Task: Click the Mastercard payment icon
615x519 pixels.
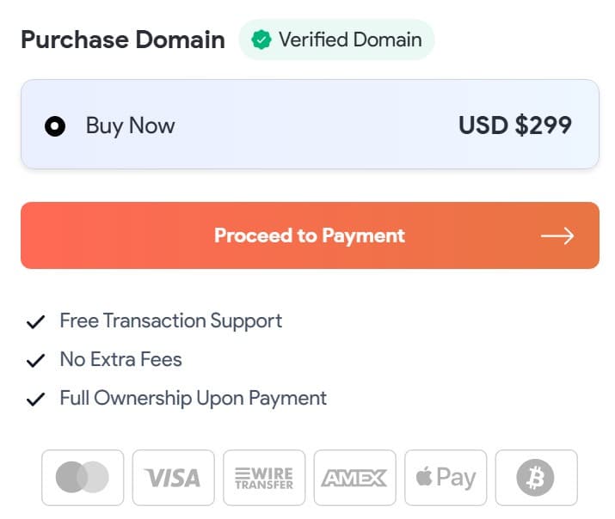Action: point(83,477)
